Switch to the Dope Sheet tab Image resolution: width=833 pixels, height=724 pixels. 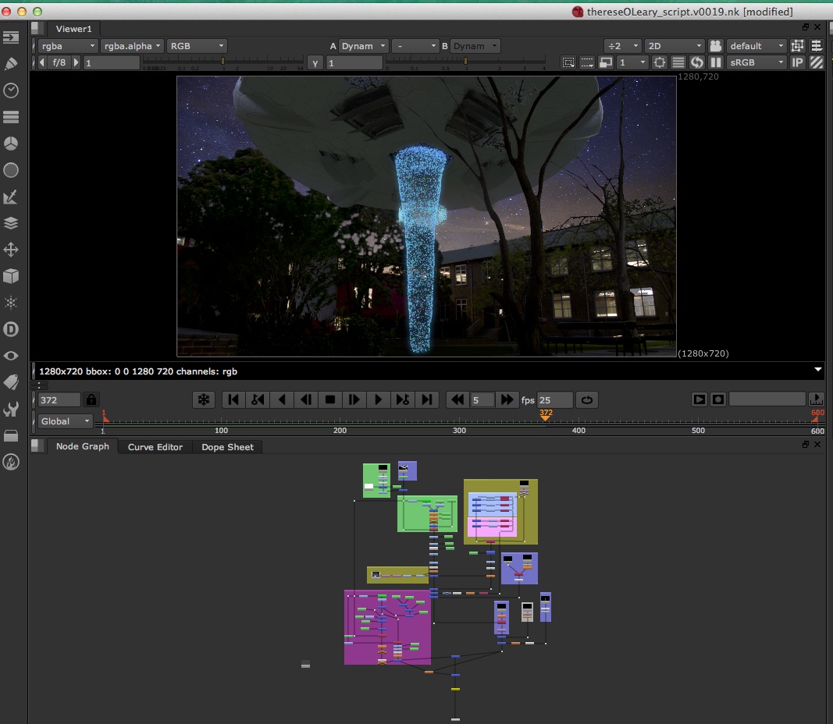228,447
